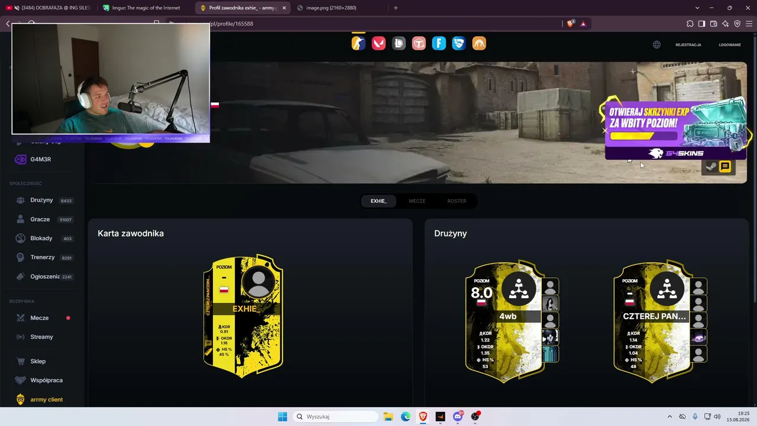The height and width of the screenshot is (426, 757).
Task: Switch to the DOBRAFAZA YouTube browser tab
Action: point(48,8)
